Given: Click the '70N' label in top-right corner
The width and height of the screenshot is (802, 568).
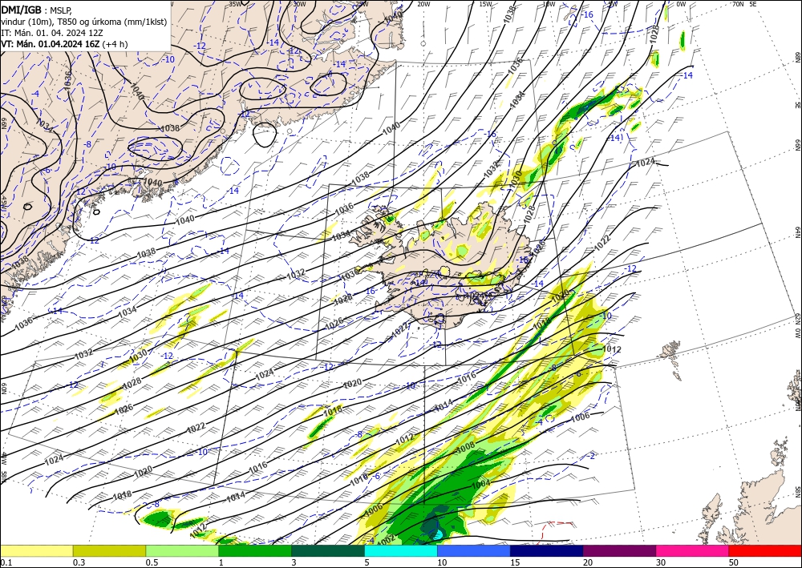Looking at the screenshot, I should [738, 3].
